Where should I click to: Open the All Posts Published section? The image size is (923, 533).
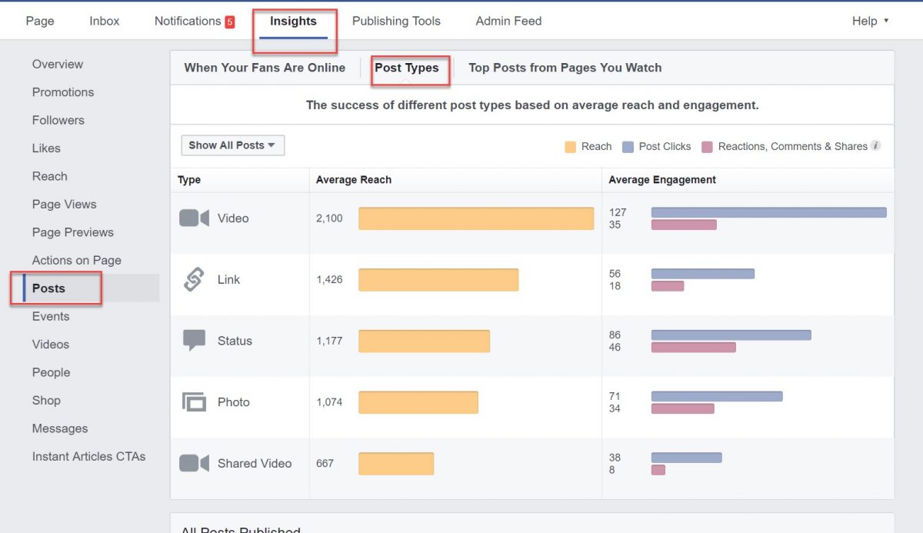click(239, 529)
